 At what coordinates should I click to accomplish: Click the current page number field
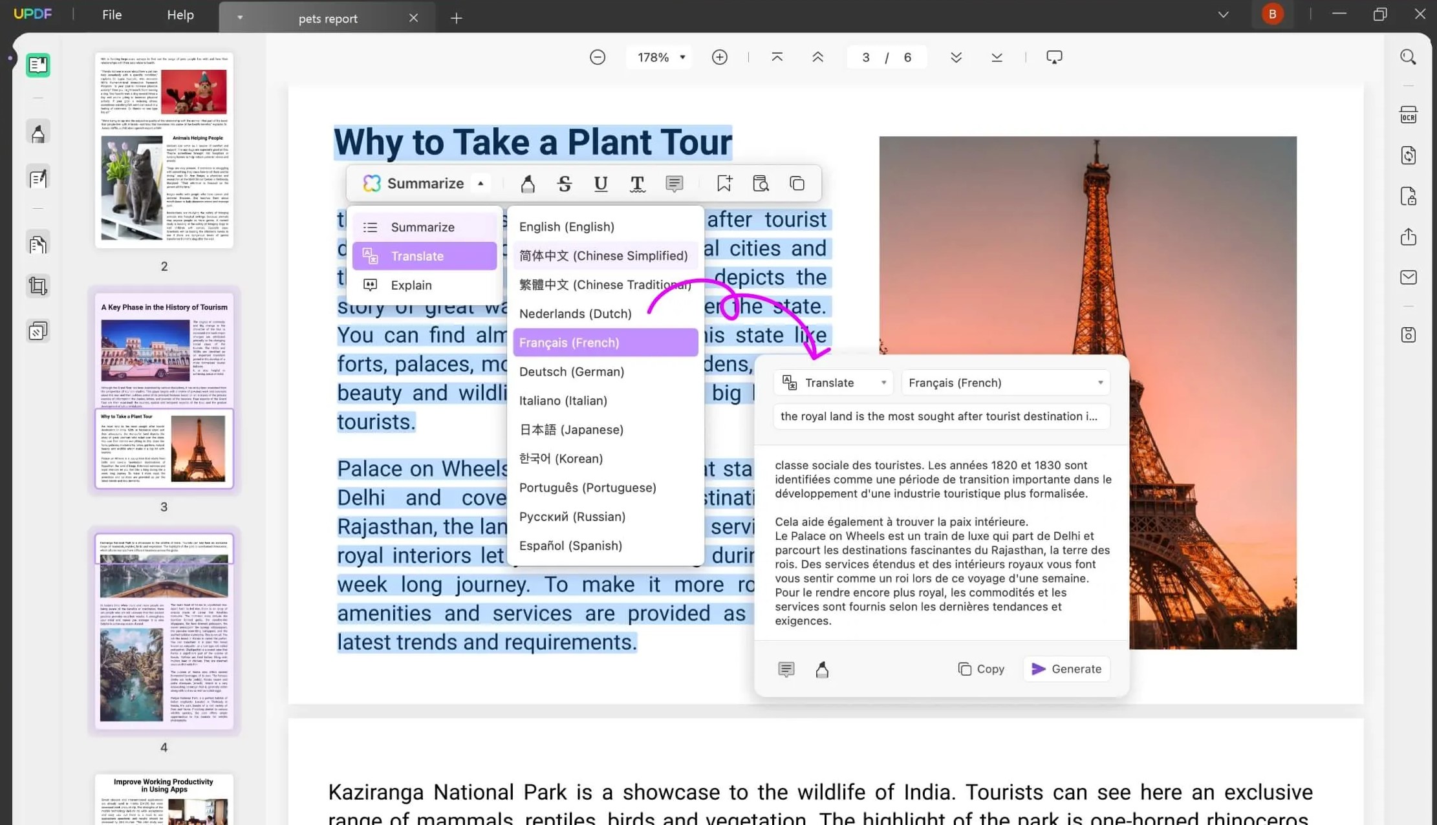click(865, 57)
